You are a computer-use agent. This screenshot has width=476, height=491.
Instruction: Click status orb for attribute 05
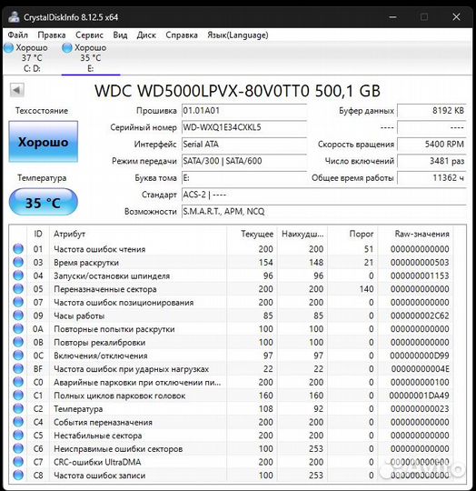18,289
